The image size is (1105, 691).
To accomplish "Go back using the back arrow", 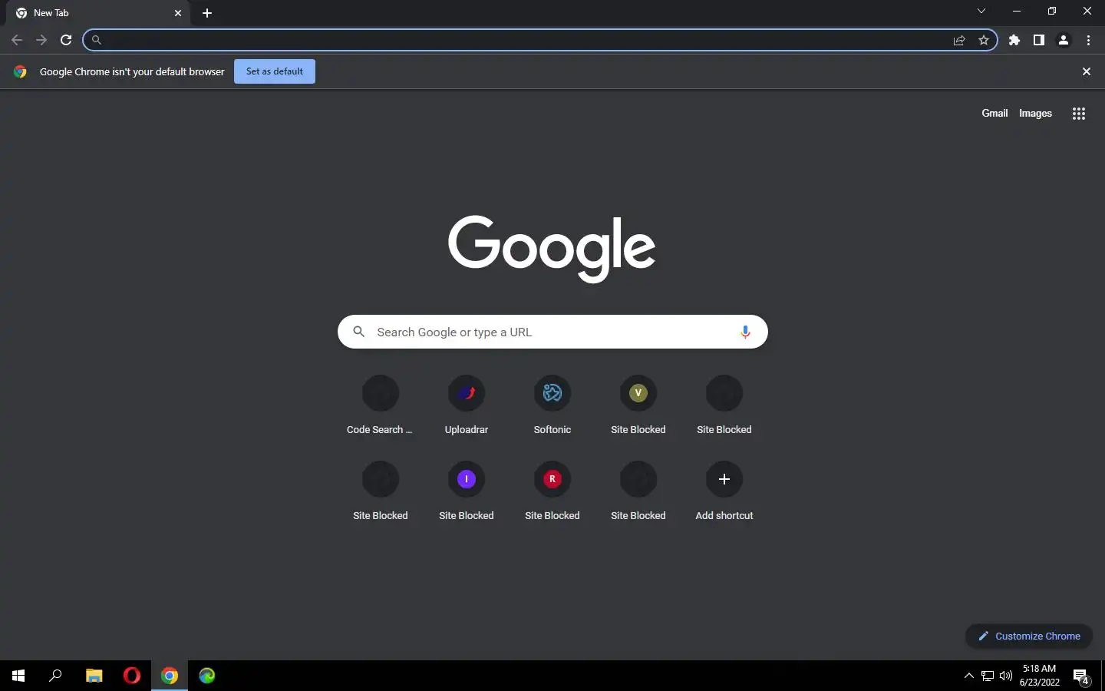I will coord(17,40).
